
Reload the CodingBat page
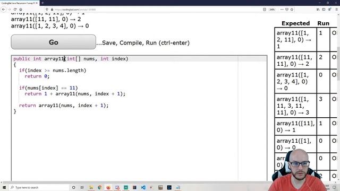click(x=15, y=10)
